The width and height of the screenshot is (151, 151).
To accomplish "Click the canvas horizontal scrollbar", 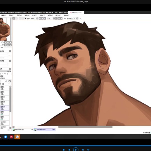I will coord(85,127).
